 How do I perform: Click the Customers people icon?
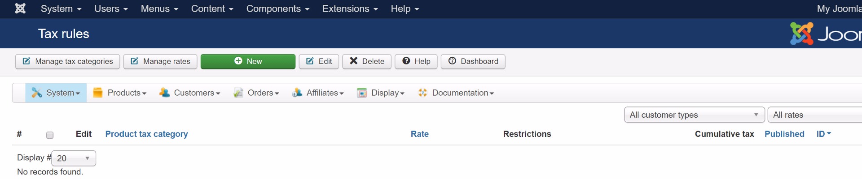pyautogui.click(x=164, y=93)
